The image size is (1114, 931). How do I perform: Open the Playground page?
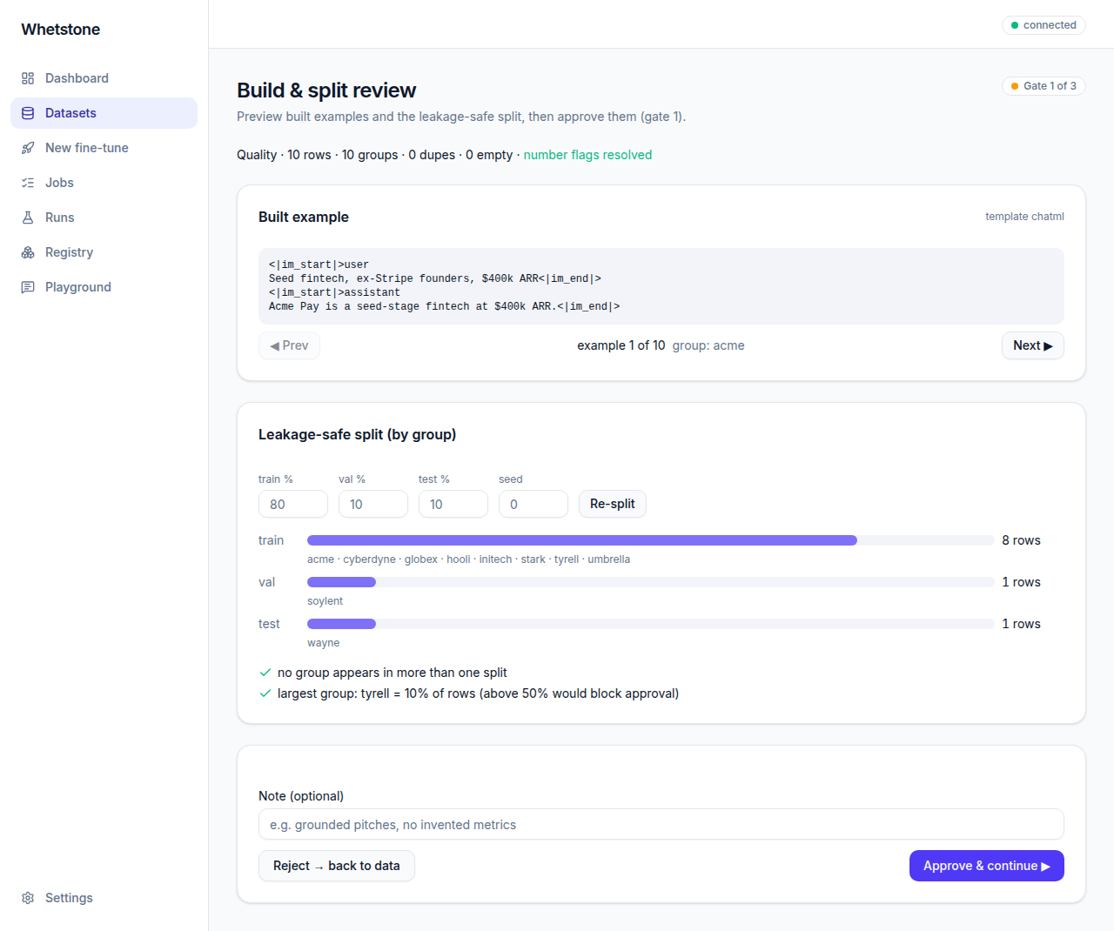(x=104, y=287)
